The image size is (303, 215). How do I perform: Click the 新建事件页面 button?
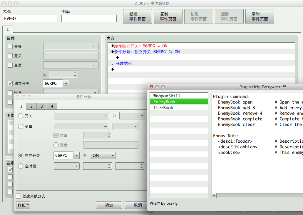138,16
